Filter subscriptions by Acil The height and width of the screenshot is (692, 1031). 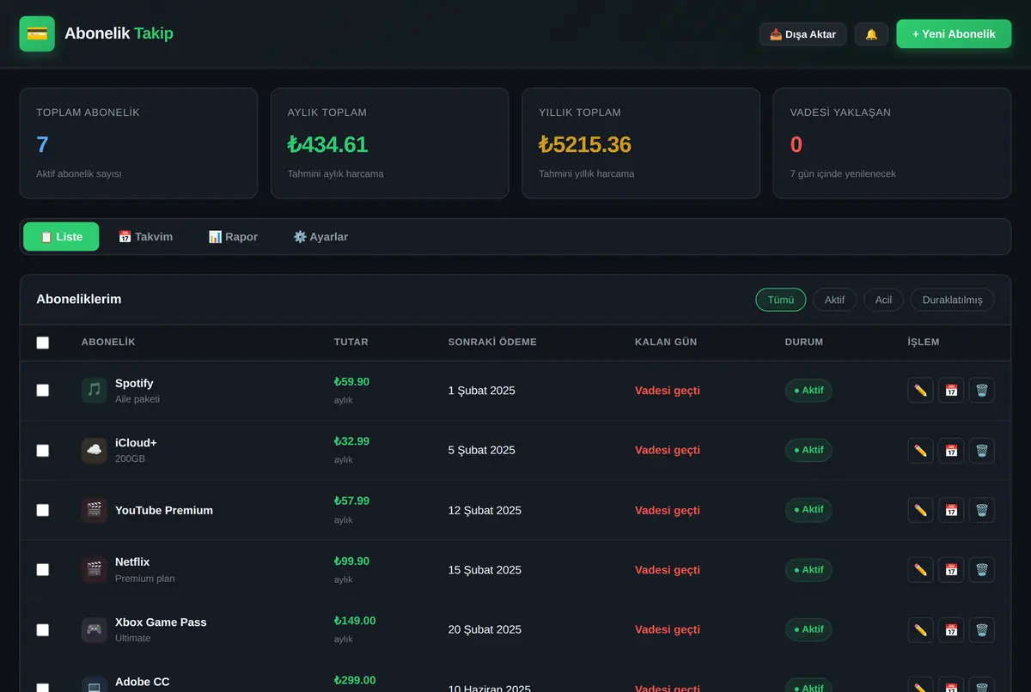(883, 300)
